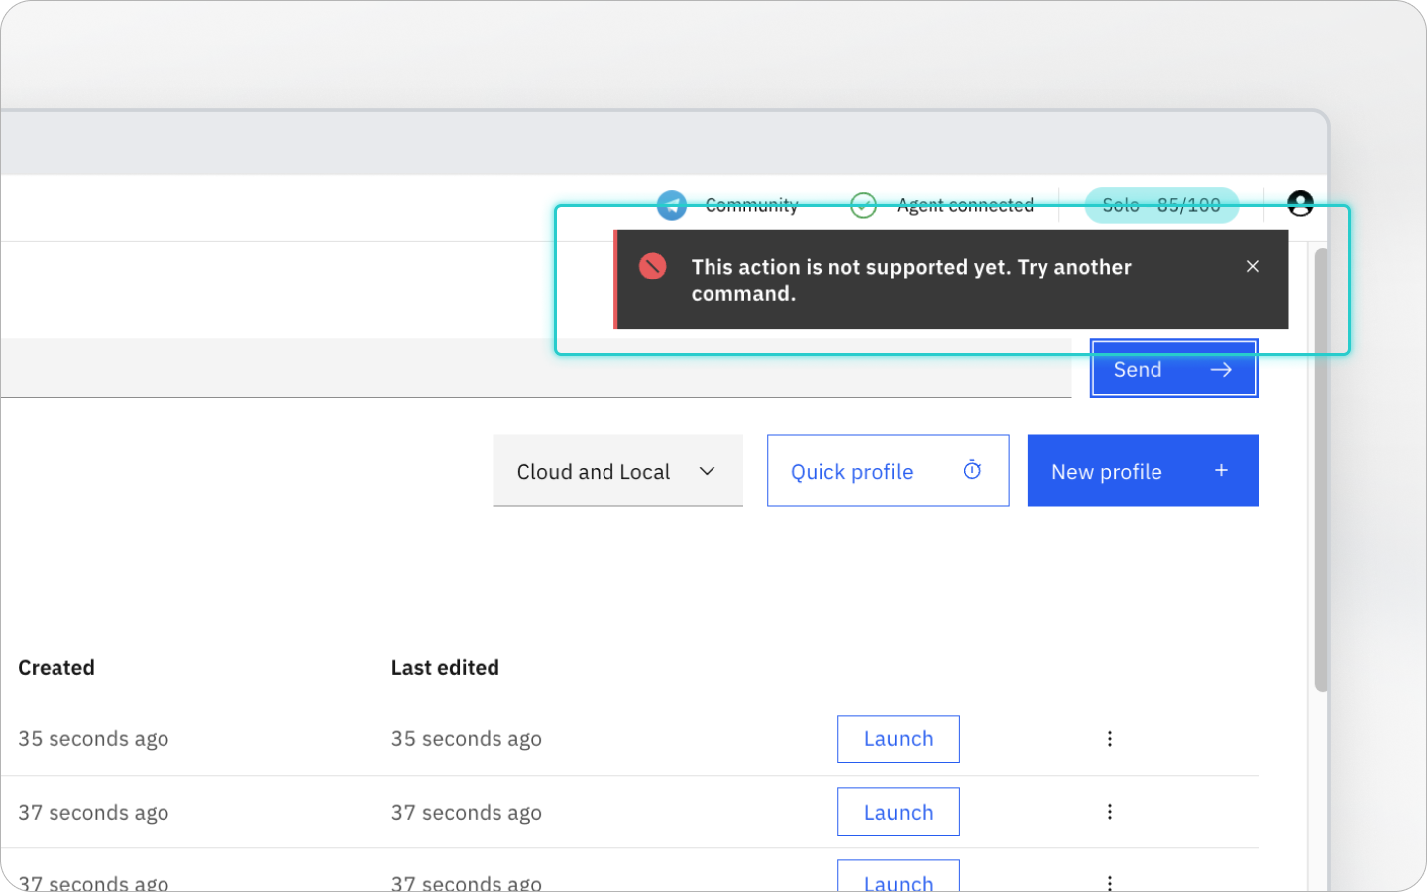Screen dimensions: 1427x892
Task: Sort by the Last edited column header
Action: 445,667
